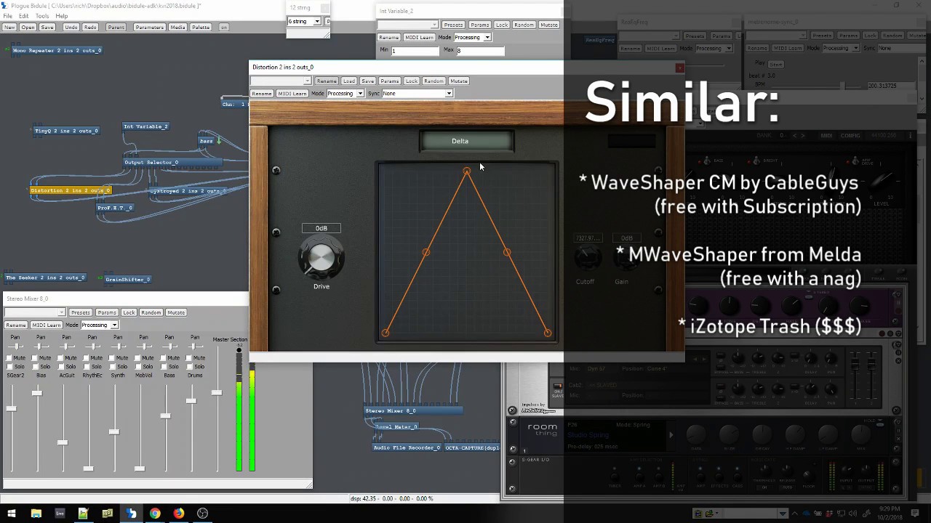The image size is (931, 523).
Task: Open Windows Start menu
Action: click(12, 514)
